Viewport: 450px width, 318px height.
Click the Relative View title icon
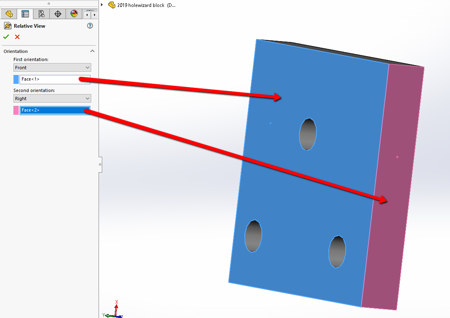pos(8,26)
